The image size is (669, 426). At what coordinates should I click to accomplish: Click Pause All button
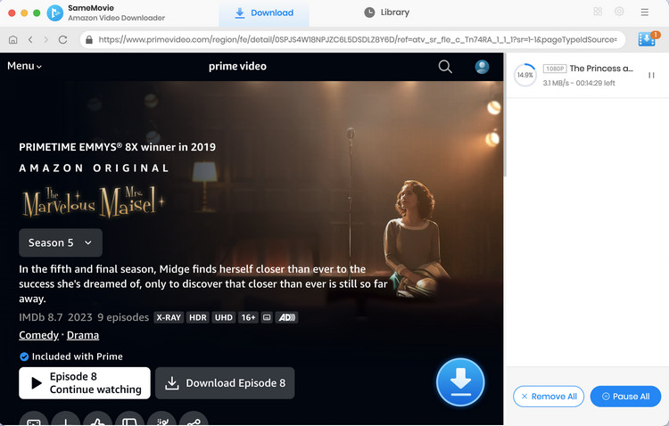[625, 397]
